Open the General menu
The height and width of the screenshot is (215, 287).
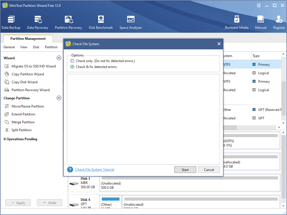click(x=9, y=47)
